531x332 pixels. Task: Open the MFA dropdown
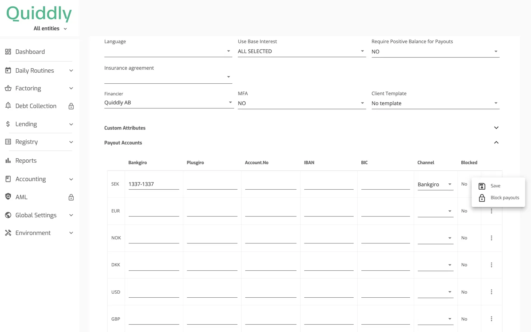click(302, 103)
